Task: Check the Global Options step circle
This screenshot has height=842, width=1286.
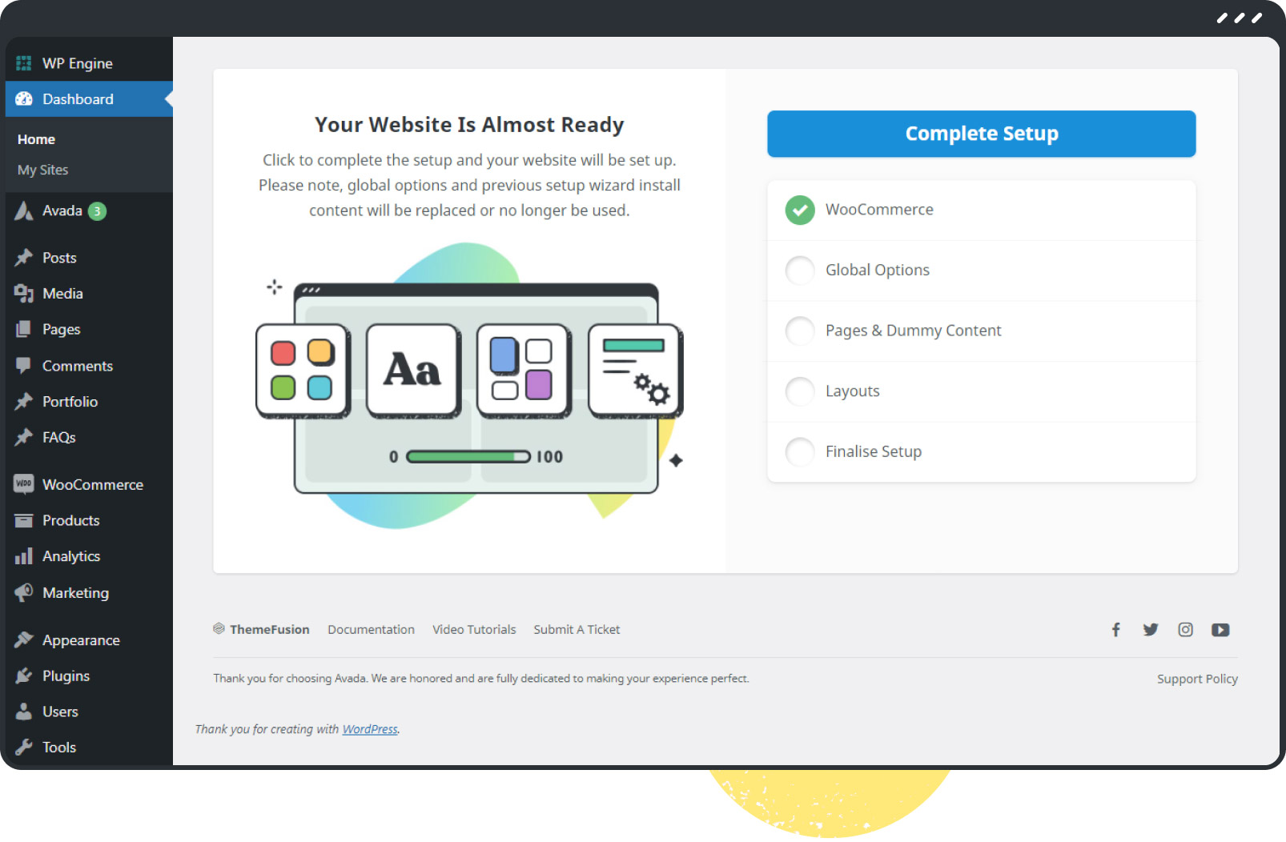Action: point(800,271)
